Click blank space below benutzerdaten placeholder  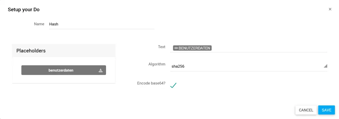pos(64,79)
